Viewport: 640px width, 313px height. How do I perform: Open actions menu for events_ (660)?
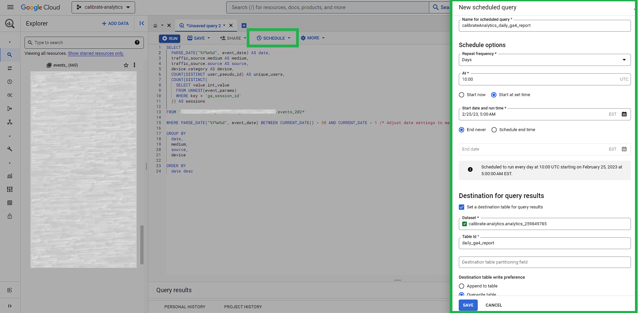pos(134,65)
